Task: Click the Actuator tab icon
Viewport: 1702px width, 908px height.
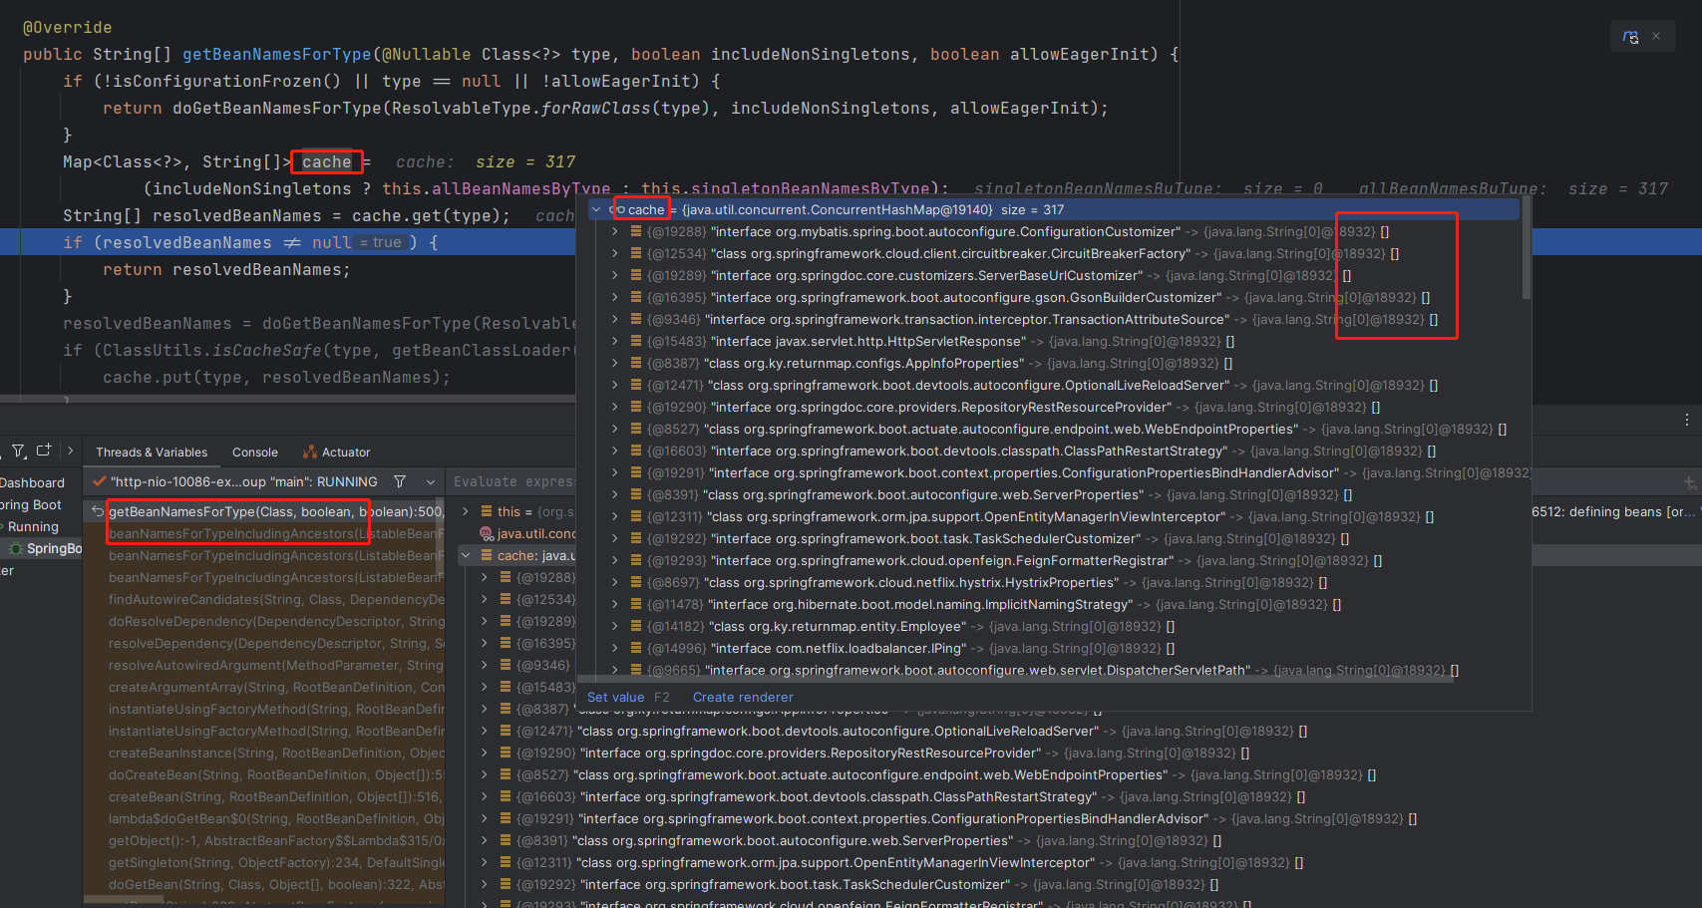Action: pyautogui.click(x=310, y=453)
